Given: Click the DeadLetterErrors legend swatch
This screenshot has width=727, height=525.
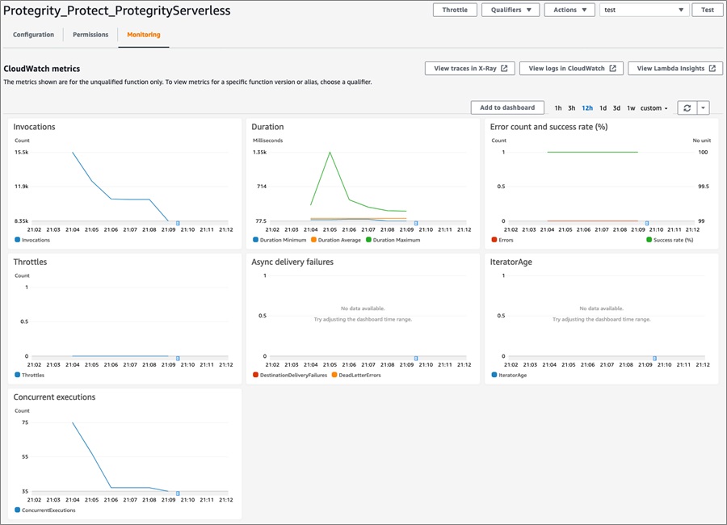Looking at the screenshot, I should pos(334,375).
